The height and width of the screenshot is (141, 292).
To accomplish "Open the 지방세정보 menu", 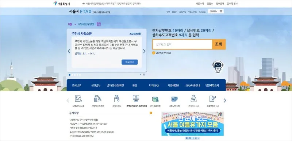I will pos(173,85).
